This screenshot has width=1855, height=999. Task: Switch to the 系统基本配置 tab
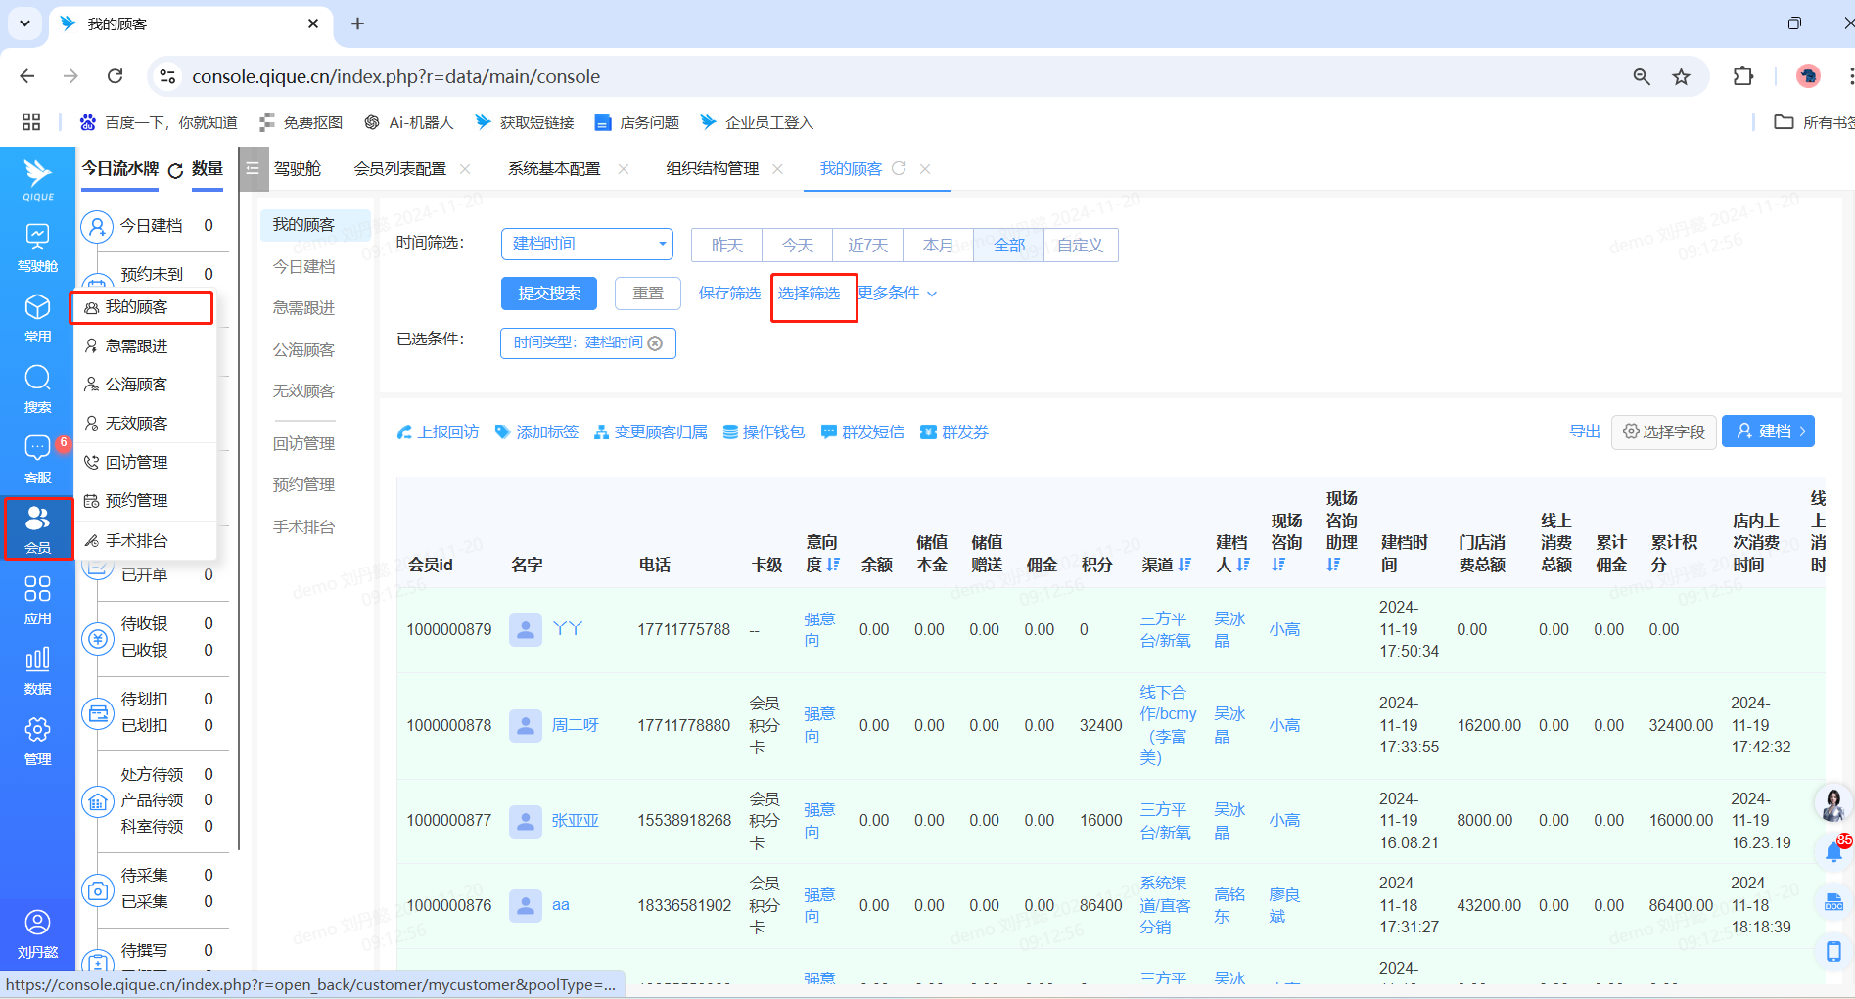(554, 169)
